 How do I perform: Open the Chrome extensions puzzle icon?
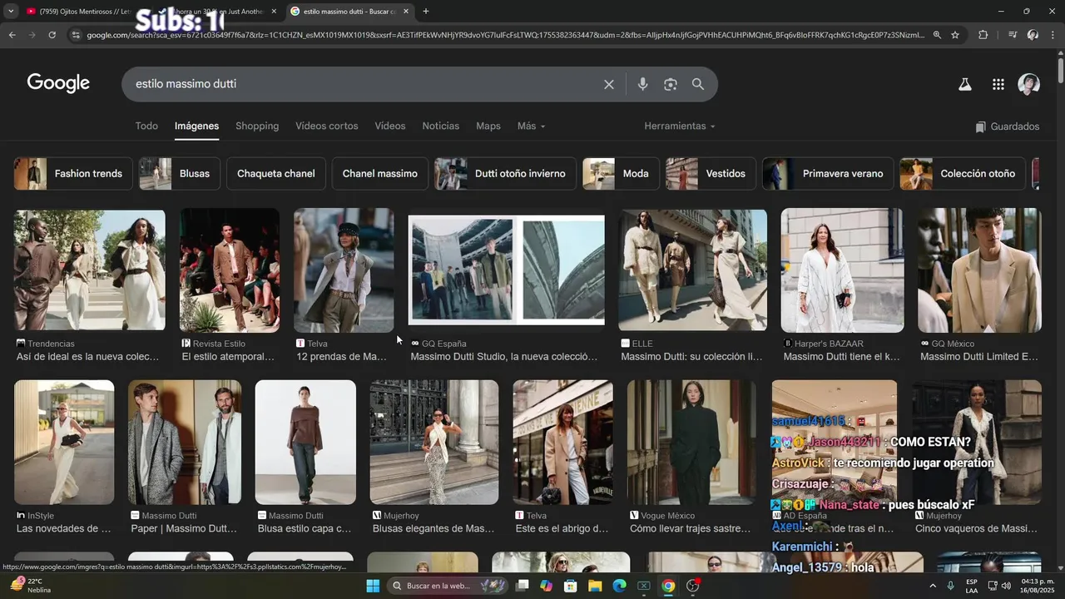(983, 35)
